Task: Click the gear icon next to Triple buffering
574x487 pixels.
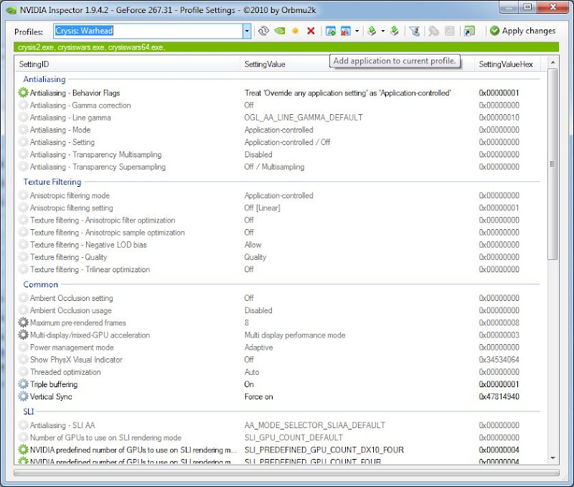Action: click(x=23, y=384)
